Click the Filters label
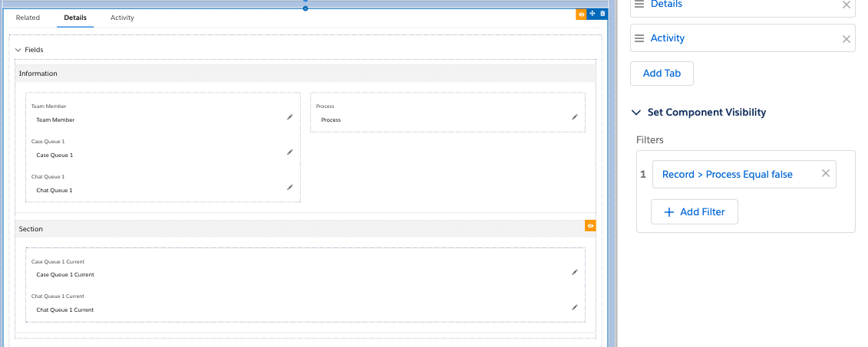The image size is (868, 347). pos(650,139)
